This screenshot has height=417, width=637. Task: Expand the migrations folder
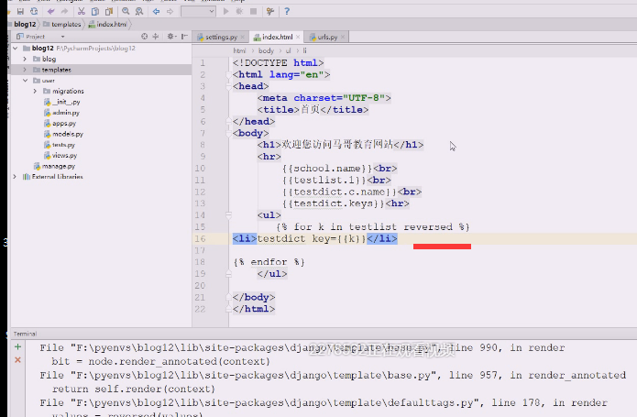coord(36,91)
